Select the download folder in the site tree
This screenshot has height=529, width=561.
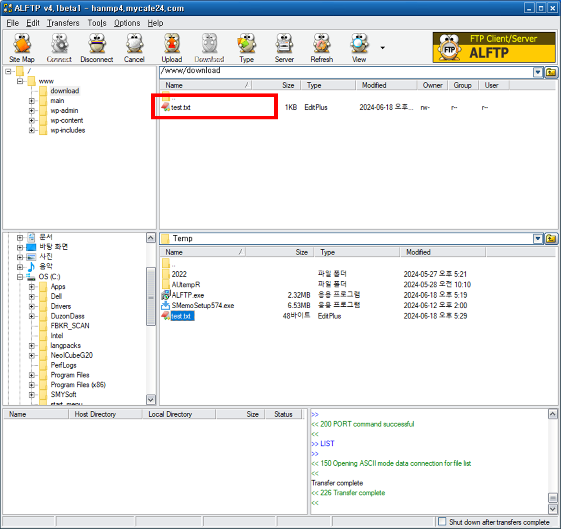(64, 91)
